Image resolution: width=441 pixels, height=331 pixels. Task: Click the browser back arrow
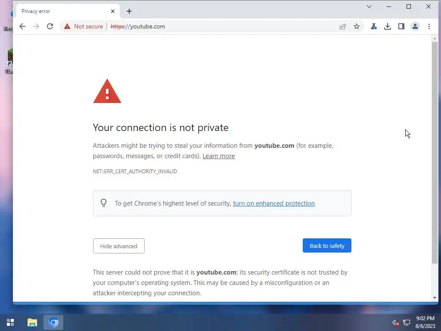(x=22, y=26)
